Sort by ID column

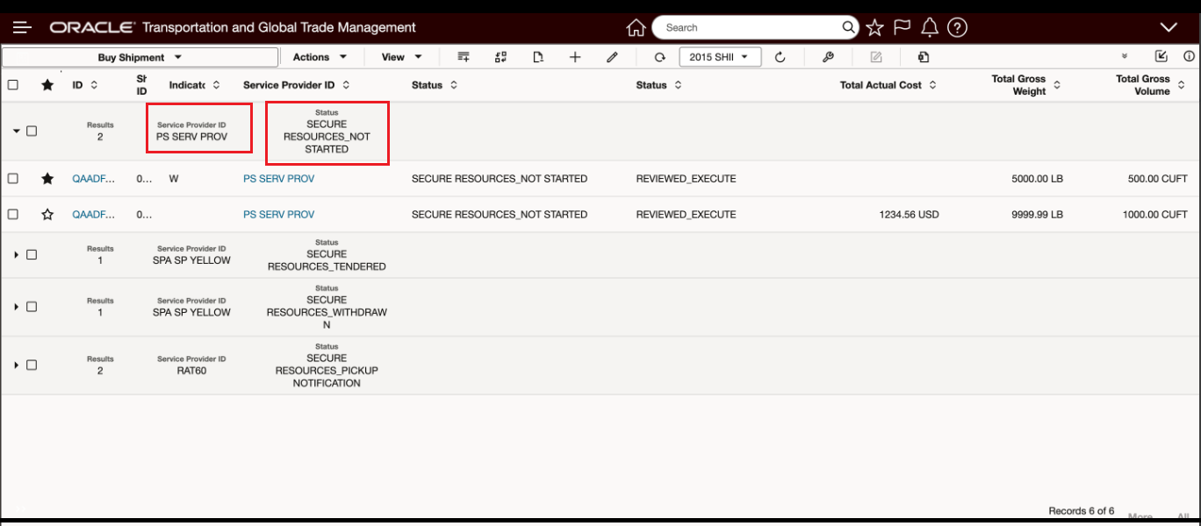[x=94, y=85]
